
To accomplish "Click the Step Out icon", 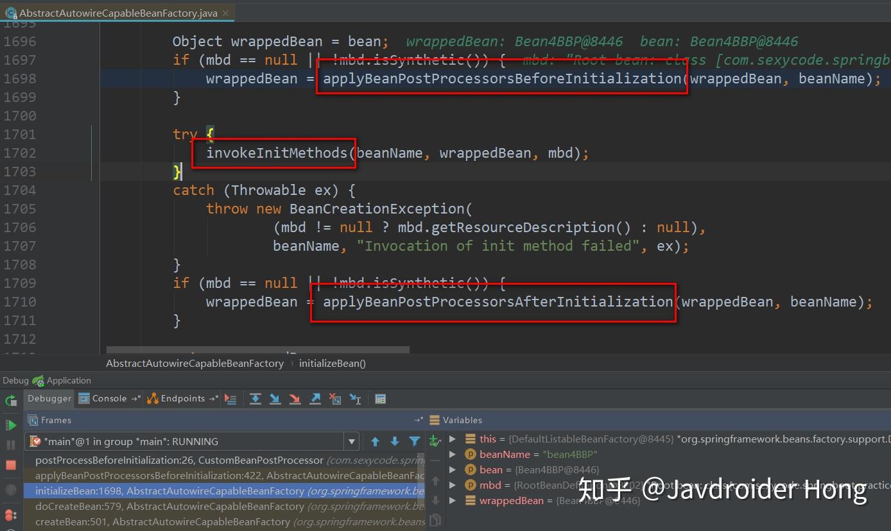I will [x=315, y=398].
